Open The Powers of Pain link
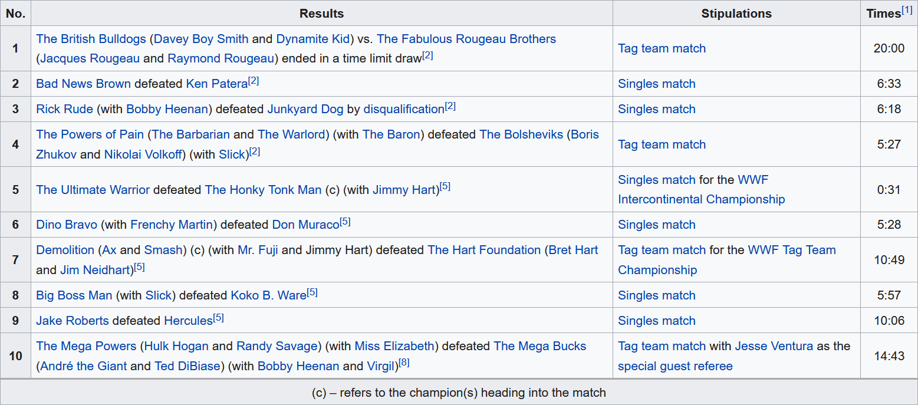Screen dimensions: 918x405 coord(90,134)
